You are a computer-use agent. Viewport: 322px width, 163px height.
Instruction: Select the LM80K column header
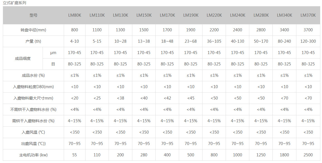point(75,15)
